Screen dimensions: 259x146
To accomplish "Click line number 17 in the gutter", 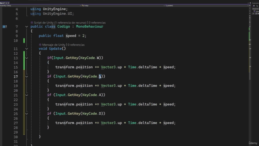I will click(x=16, y=77).
